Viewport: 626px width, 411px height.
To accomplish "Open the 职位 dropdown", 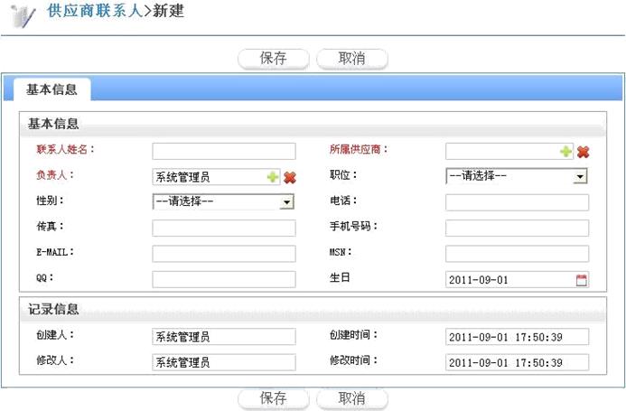I will point(516,176).
